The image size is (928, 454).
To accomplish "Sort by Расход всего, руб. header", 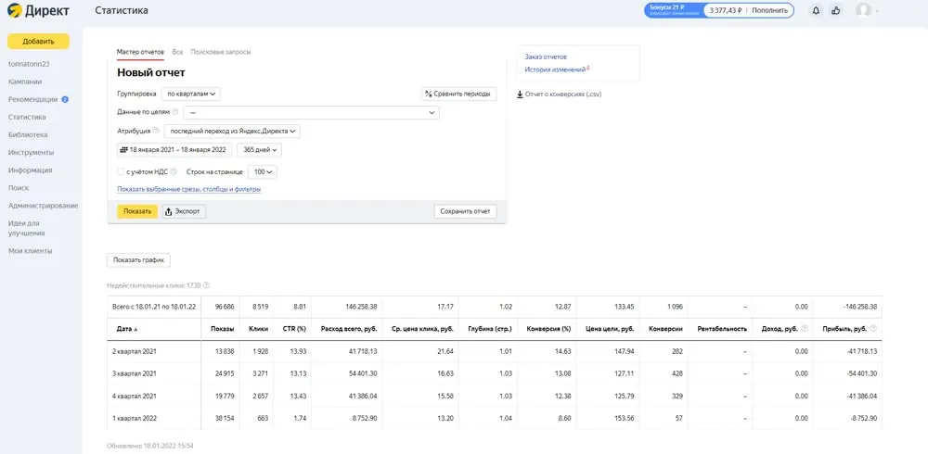I will (x=349, y=329).
